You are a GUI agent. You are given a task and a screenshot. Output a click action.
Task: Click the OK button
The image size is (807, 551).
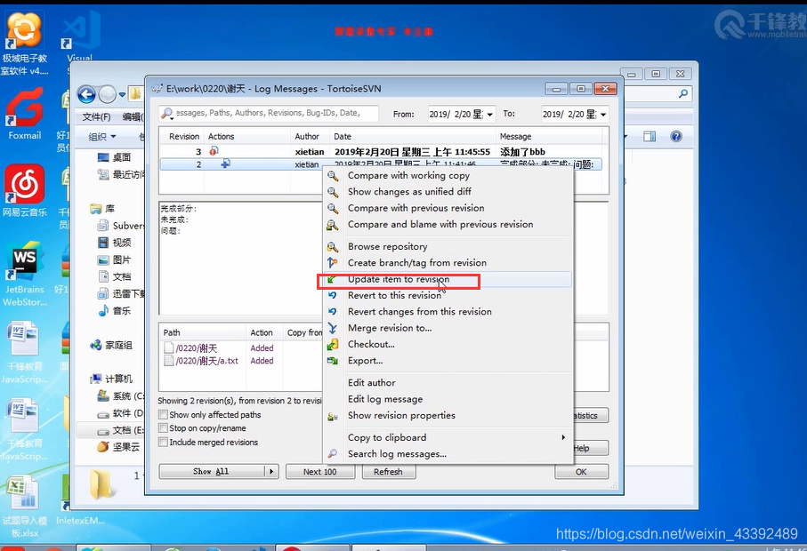[x=582, y=471]
